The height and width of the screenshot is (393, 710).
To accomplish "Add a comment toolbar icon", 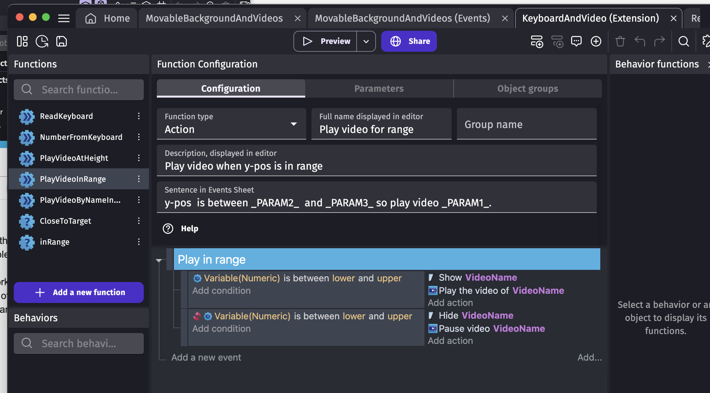I will [576, 41].
